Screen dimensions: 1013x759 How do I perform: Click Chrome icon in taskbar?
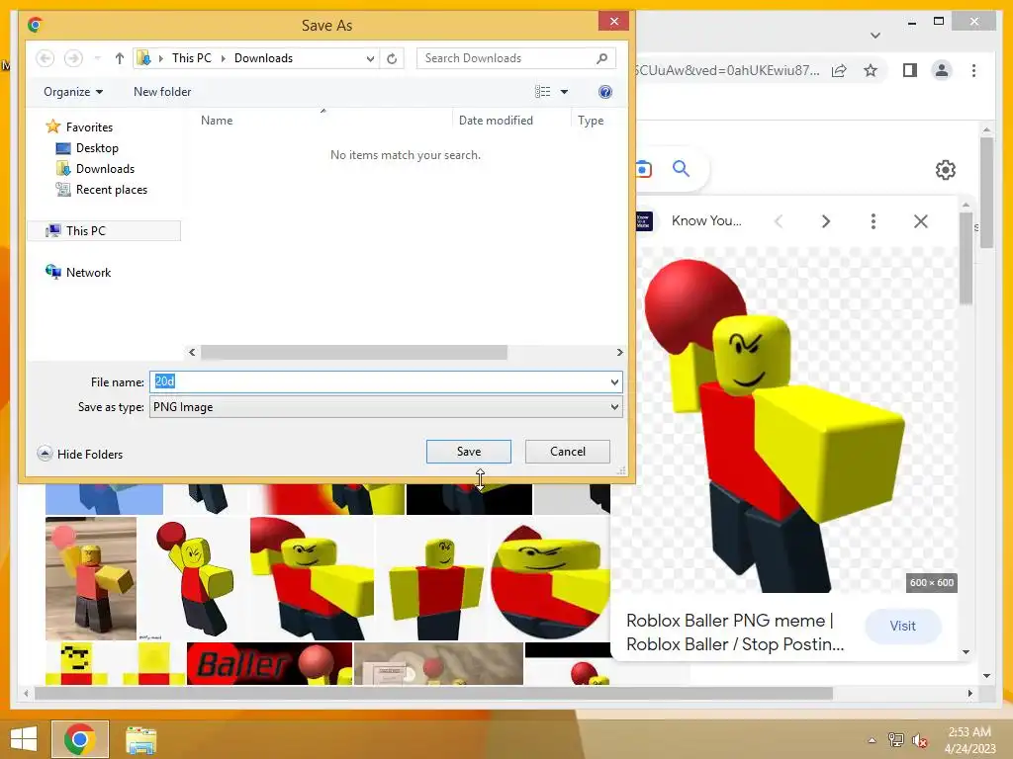tap(79, 739)
